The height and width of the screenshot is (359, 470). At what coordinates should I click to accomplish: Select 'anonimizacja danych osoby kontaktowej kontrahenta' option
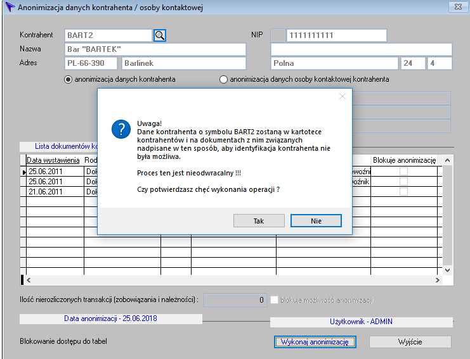pos(223,80)
